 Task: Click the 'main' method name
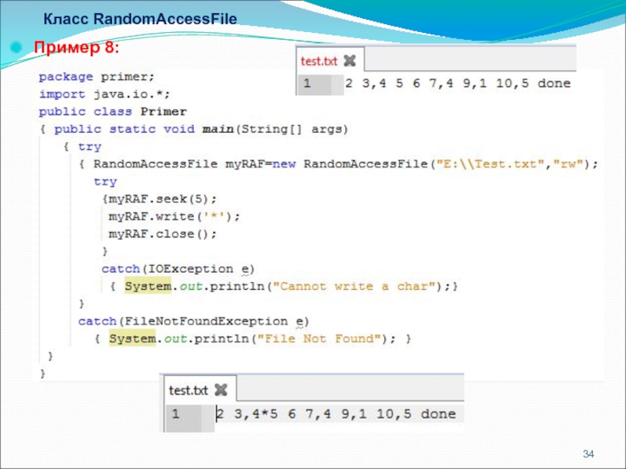(x=218, y=129)
